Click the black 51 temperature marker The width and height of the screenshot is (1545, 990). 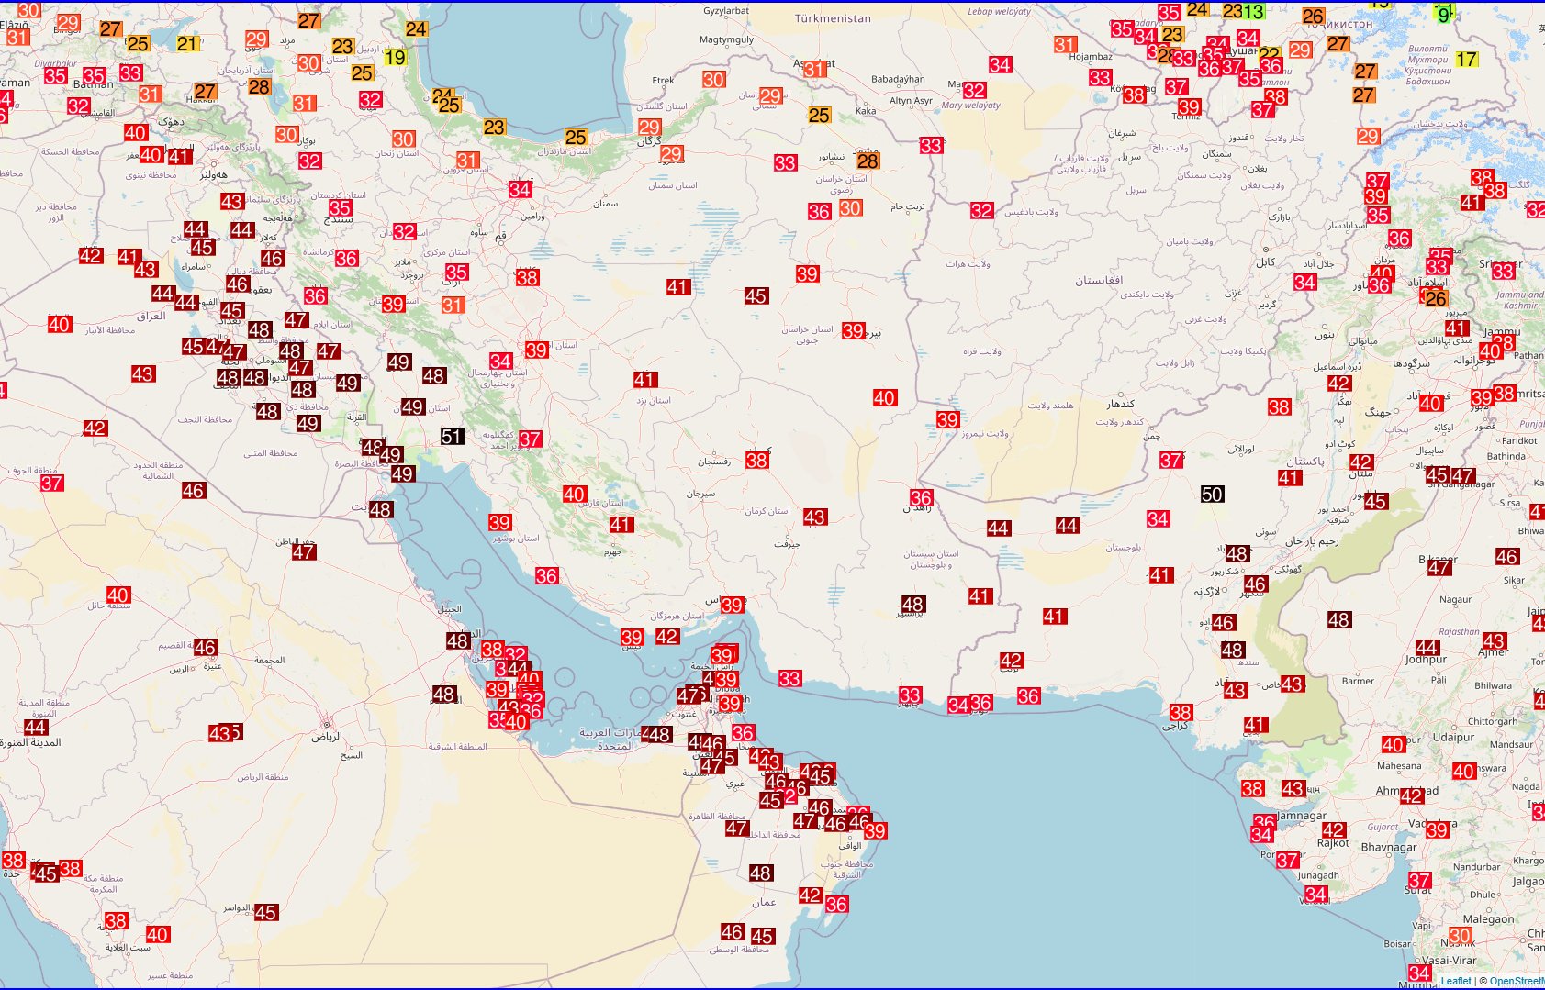[452, 437]
